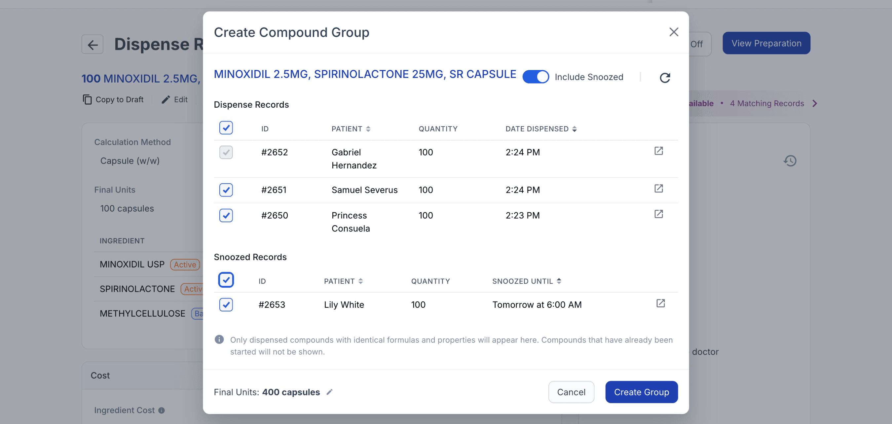Click the info icon beside the note
The width and height of the screenshot is (892, 424).
click(219, 339)
